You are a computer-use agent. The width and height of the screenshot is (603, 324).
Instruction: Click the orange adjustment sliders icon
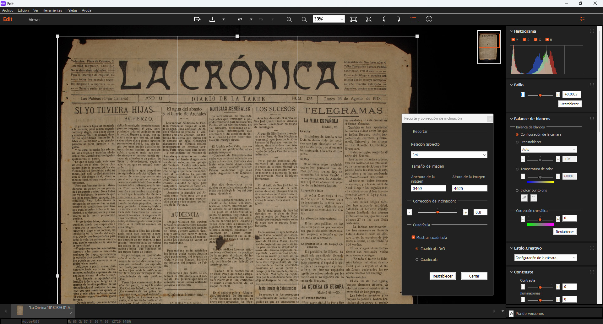click(582, 19)
